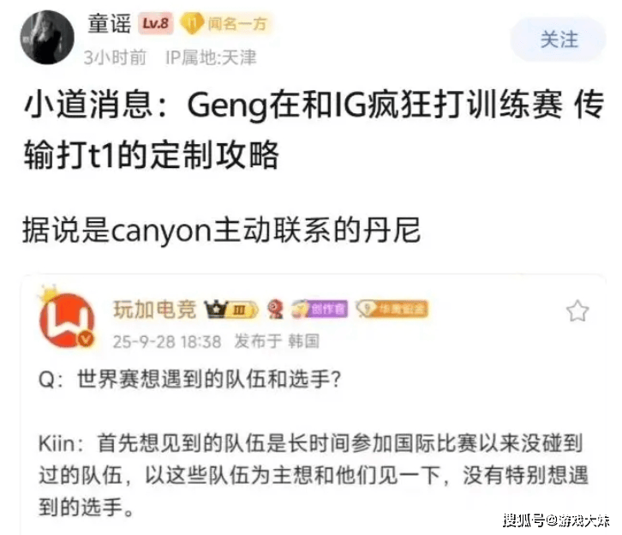Click the verified V mark on avatar

[87, 339]
